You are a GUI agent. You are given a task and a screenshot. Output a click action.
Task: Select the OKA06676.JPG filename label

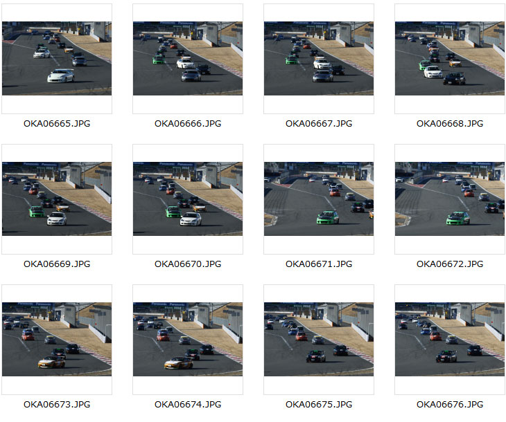[450, 405]
